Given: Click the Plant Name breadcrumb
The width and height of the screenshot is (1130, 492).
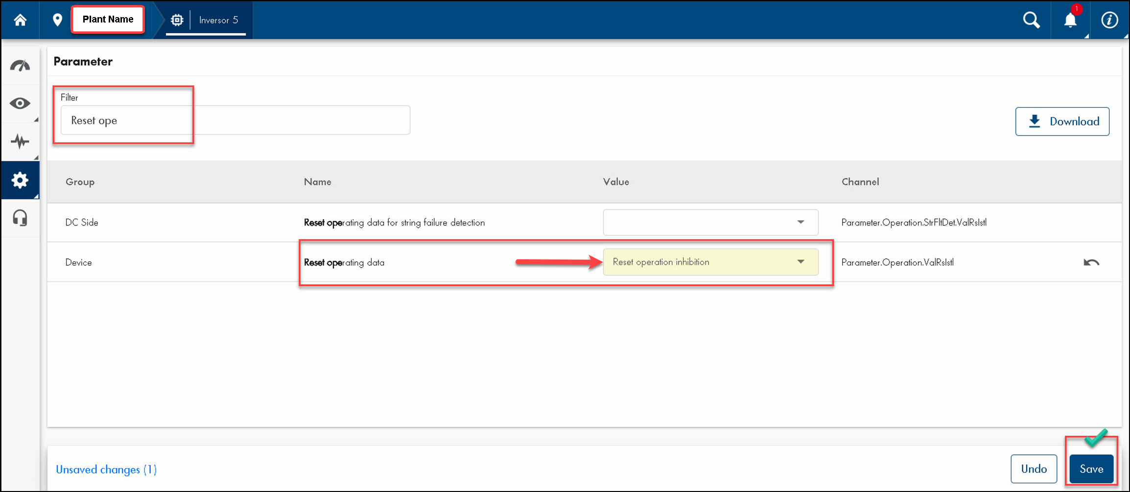Looking at the screenshot, I should (x=108, y=20).
